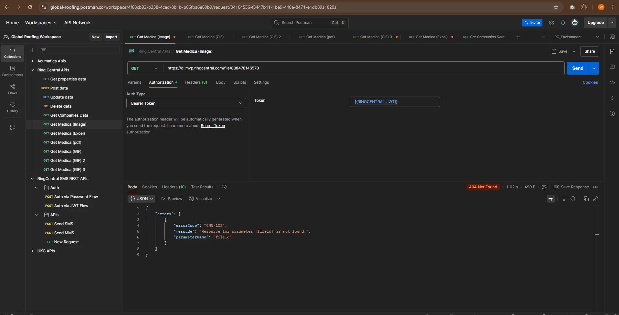This screenshot has width=619, height=315.
Task: Reload the browser page
Action: (x=30, y=7)
